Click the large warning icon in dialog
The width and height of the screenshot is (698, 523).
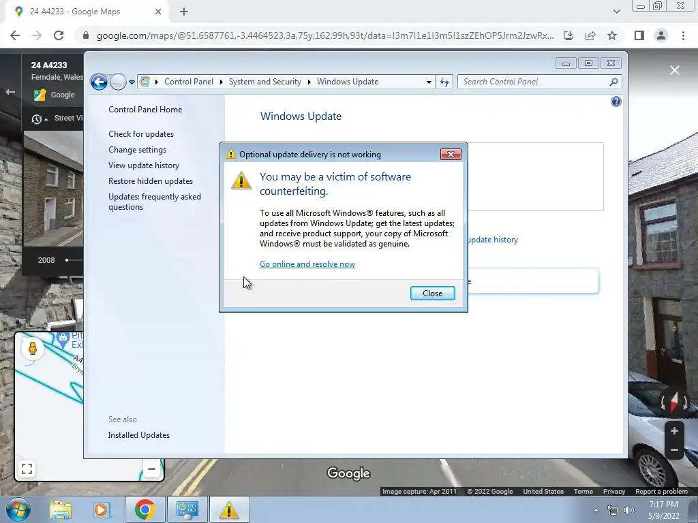tap(241, 180)
